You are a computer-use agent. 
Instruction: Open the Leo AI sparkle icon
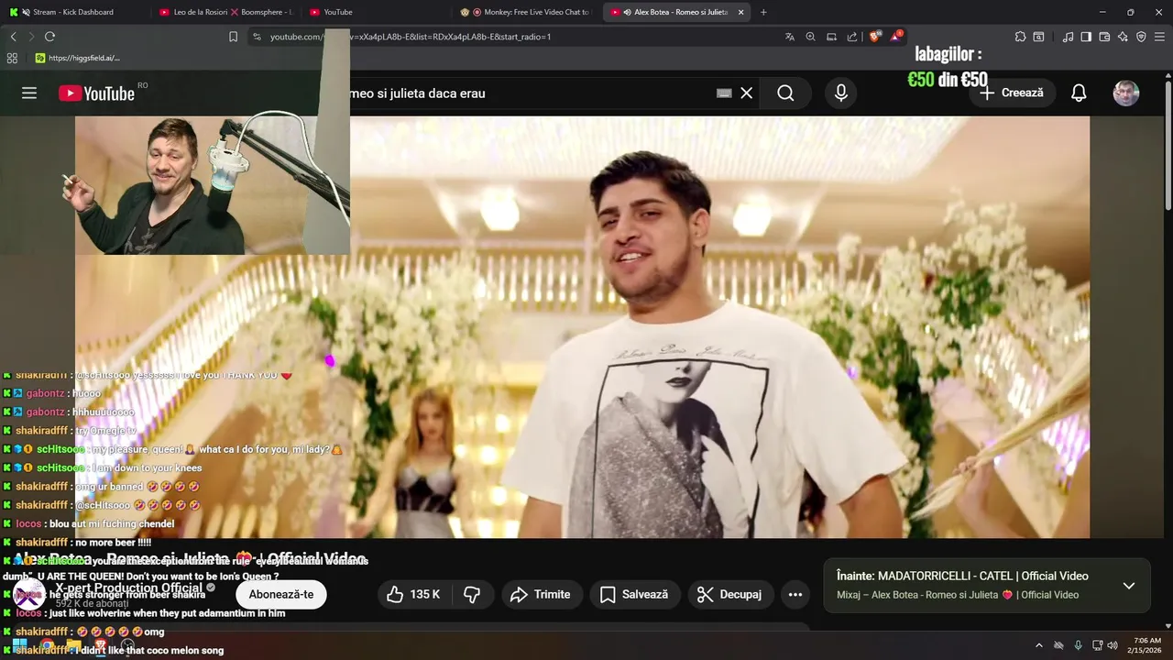coord(1123,37)
